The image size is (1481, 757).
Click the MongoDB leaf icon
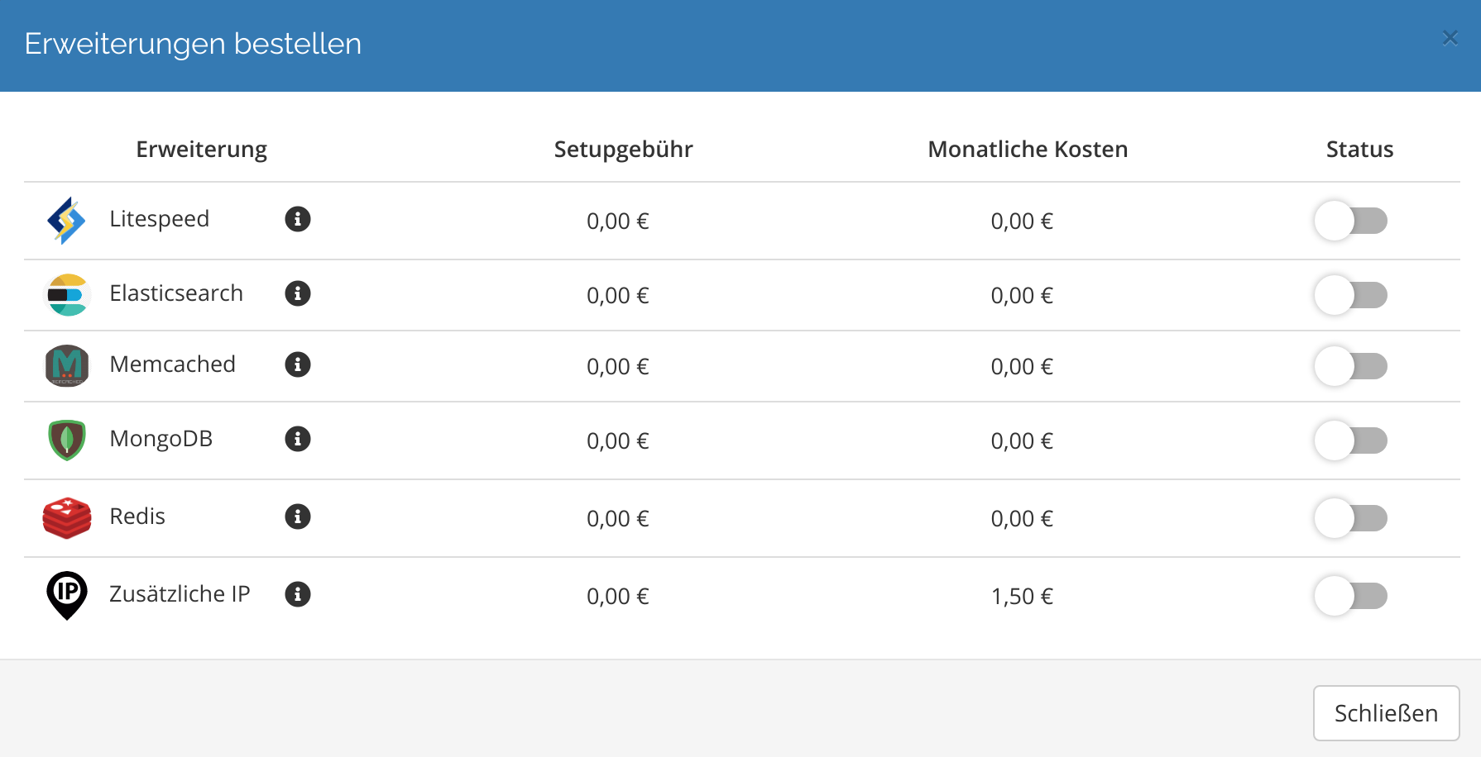click(67, 440)
